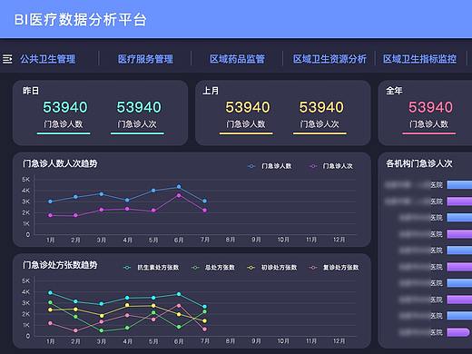472x354 pixels.
Task: Select 全年 门急诊人数 value 53940
Action: click(430, 107)
